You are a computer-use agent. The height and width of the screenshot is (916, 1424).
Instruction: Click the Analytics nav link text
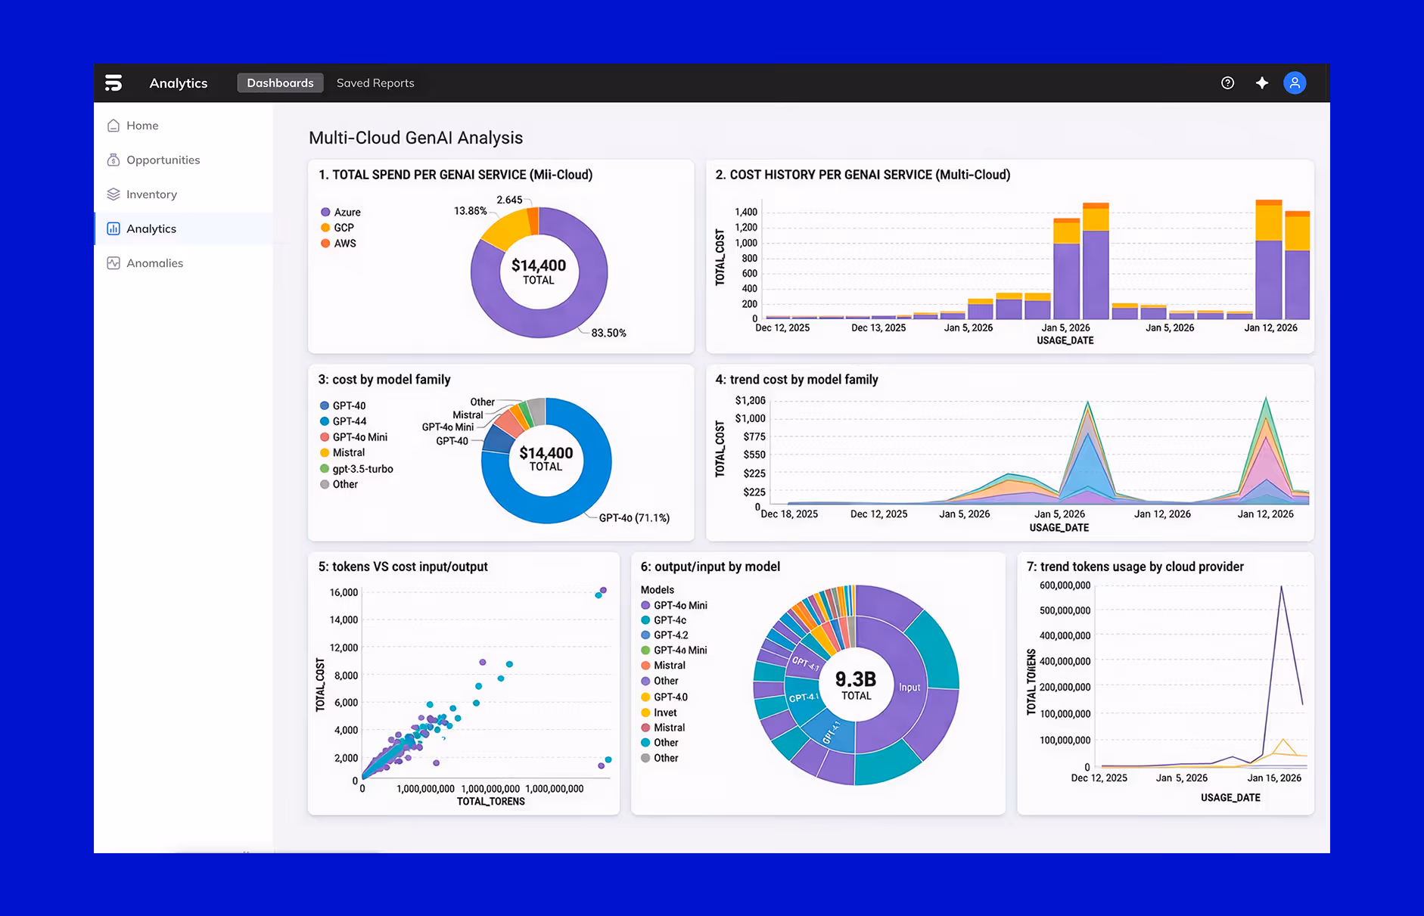coord(151,228)
